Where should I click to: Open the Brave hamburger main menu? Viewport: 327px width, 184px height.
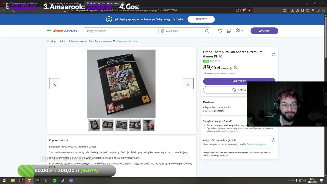point(323,10)
